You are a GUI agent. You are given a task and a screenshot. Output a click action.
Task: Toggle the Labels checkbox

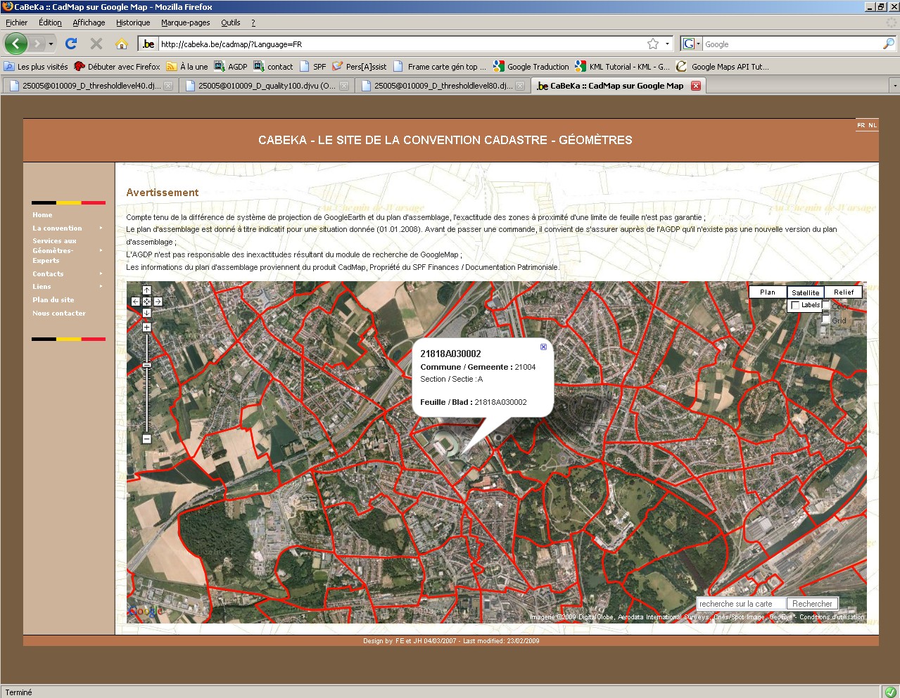[x=795, y=305]
